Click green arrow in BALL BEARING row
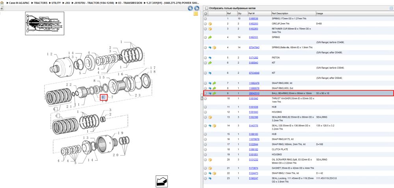This screenshot has width=394, height=188. click(x=214, y=93)
